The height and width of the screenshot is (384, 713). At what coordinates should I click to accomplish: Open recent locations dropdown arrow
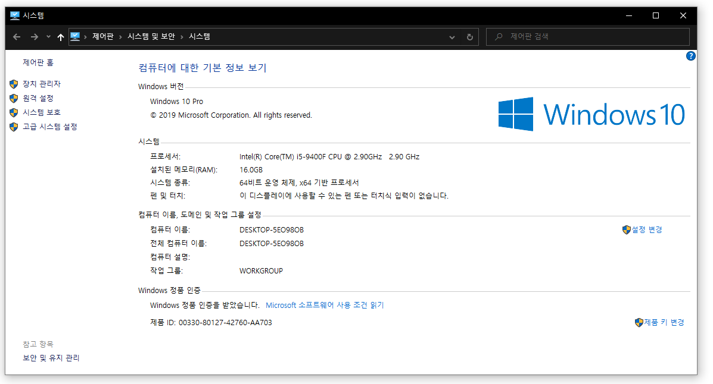pos(48,37)
